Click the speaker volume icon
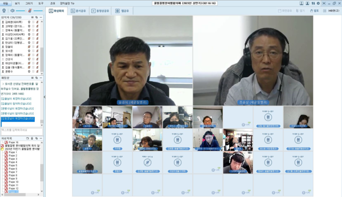The image size is (342, 197). [13, 11]
